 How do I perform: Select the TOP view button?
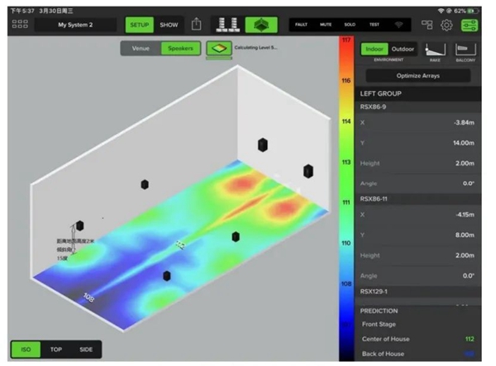point(56,349)
